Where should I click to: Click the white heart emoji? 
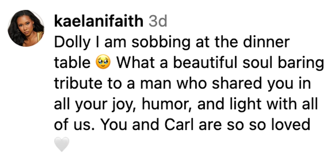(61, 145)
